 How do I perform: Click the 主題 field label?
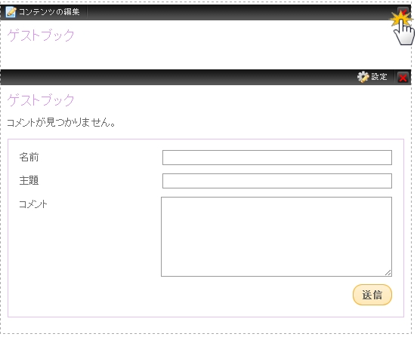tap(29, 180)
